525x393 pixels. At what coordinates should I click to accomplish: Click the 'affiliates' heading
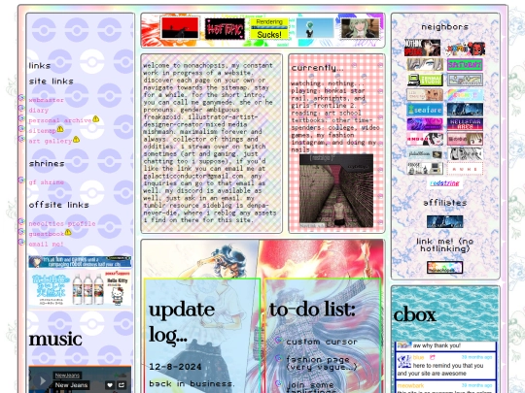tap(444, 203)
